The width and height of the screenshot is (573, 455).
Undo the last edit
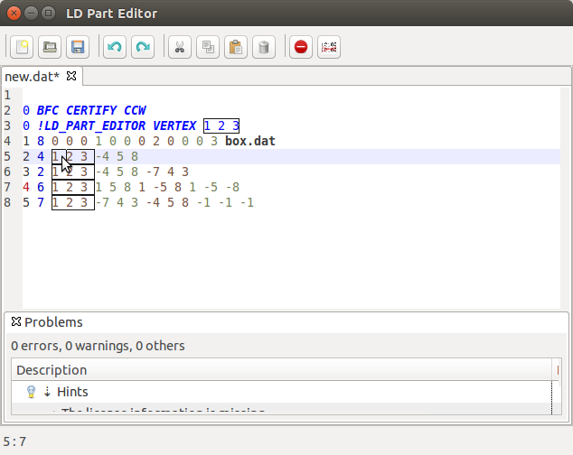pos(114,47)
